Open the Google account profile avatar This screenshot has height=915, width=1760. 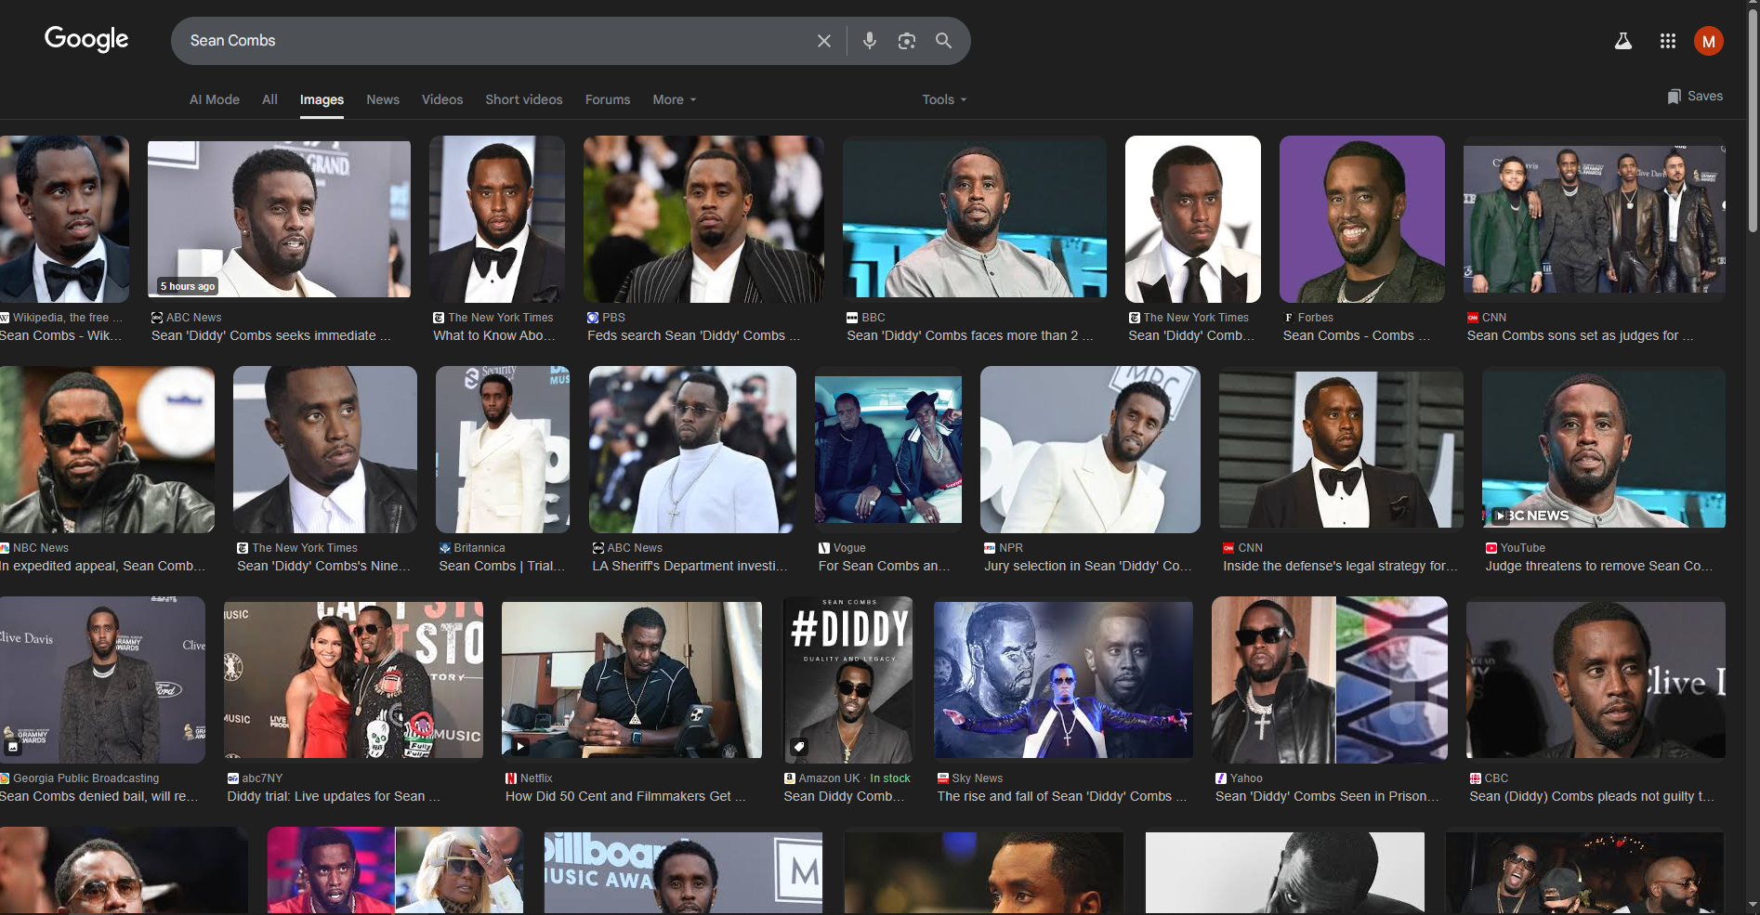click(x=1708, y=41)
